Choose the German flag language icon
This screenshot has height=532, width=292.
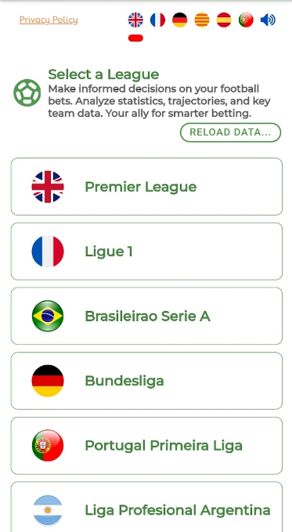180,20
